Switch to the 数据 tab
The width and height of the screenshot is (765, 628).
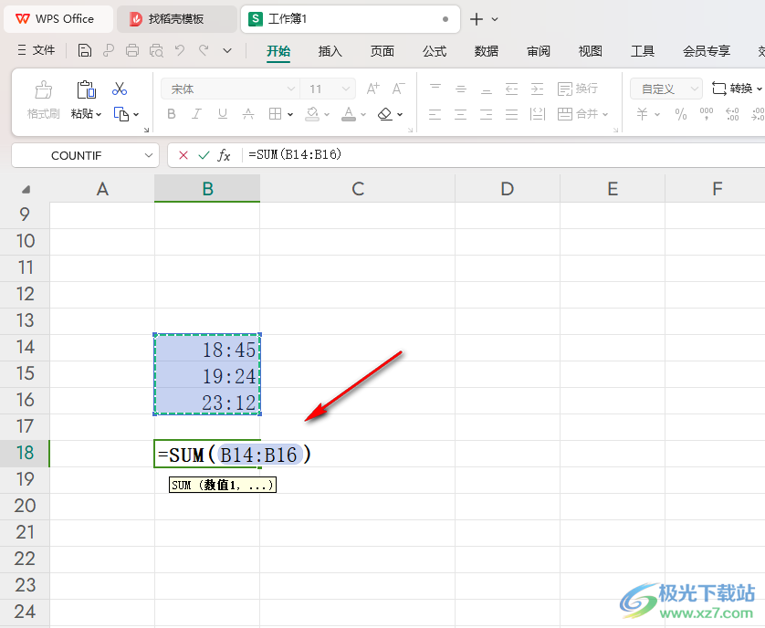click(487, 51)
